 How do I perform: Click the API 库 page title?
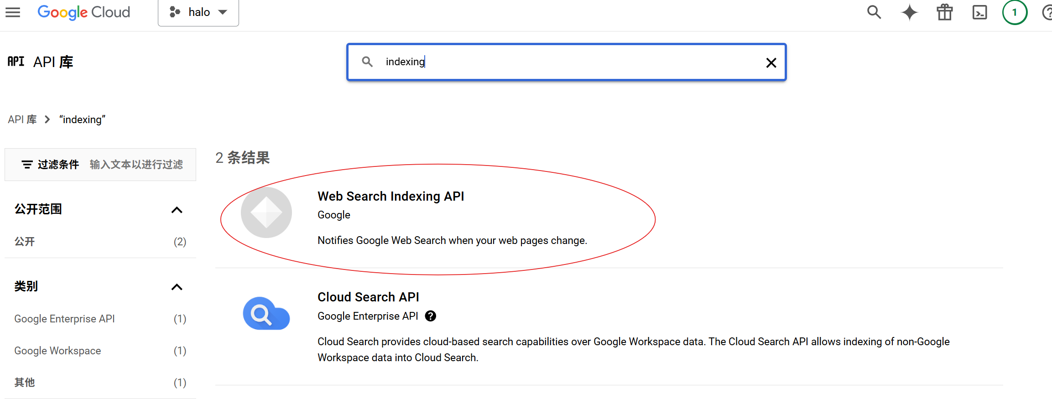[53, 62]
